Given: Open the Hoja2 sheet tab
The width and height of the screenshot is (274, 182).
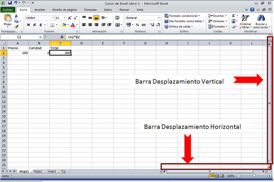Looking at the screenshot, I should pos(38,171).
